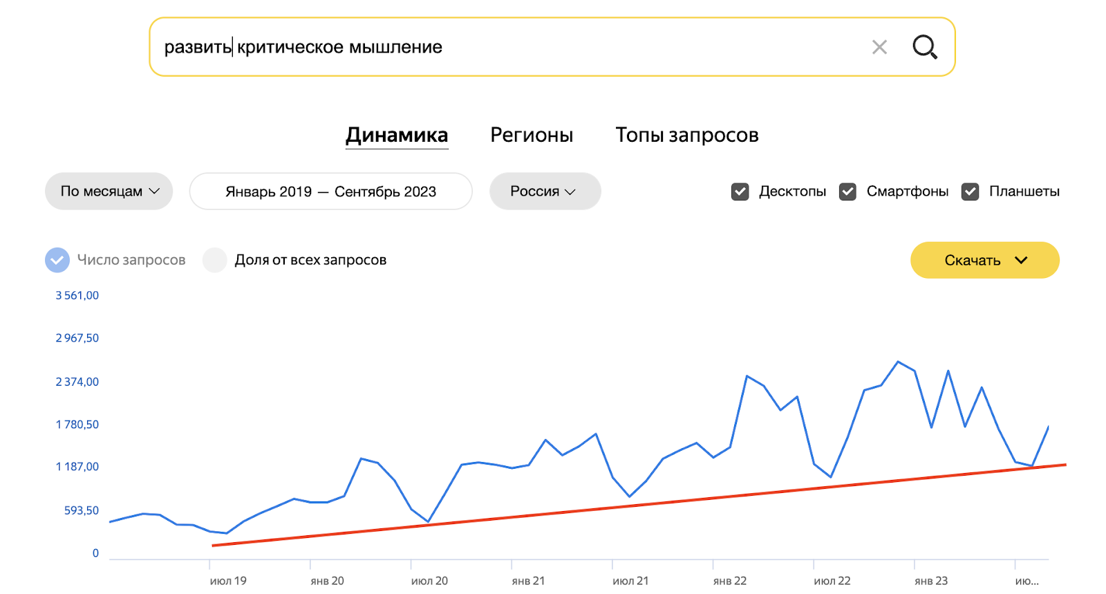Click the июл 19 x-axis label
1106x594 pixels.
pyautogui.click(x=228, y=581)
